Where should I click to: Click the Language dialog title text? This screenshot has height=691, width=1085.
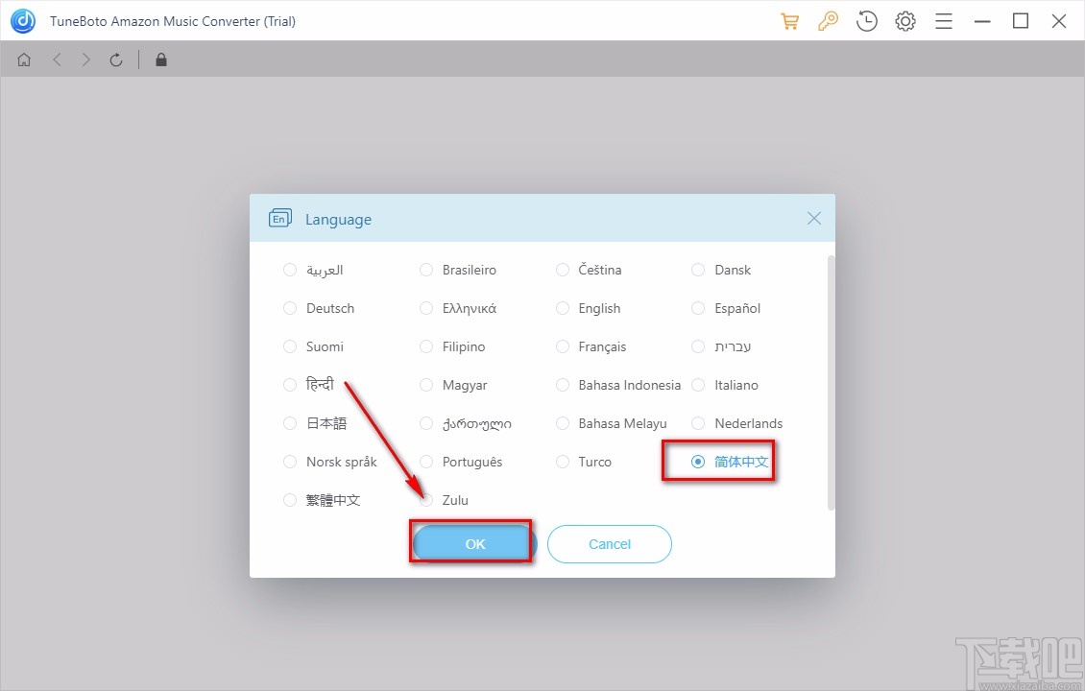pos(338,220)
